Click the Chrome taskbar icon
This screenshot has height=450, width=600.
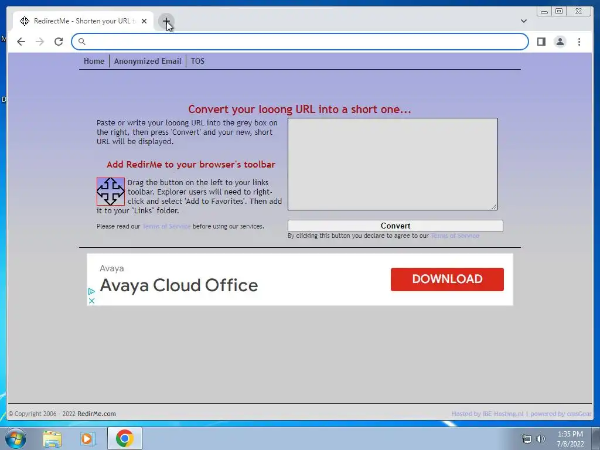click(125, 438)
